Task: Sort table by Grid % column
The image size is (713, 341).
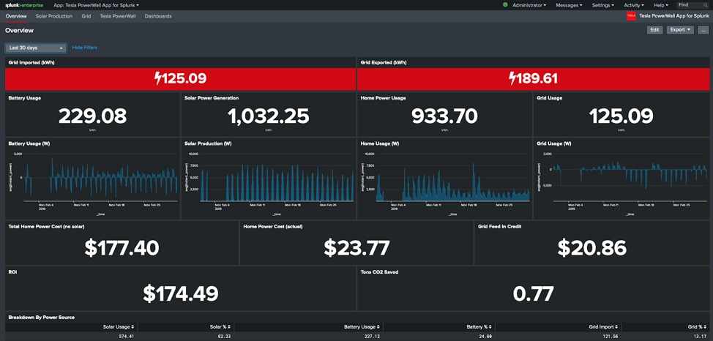Action: 698,327
